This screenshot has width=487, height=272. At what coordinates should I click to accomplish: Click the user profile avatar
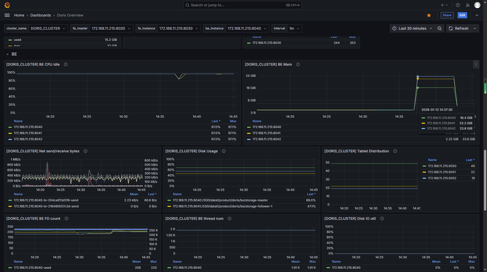477,5
